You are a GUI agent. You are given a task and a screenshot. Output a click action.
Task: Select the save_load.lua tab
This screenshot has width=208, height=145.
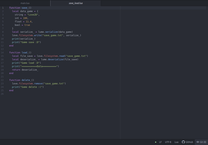[x=76, y=3]
